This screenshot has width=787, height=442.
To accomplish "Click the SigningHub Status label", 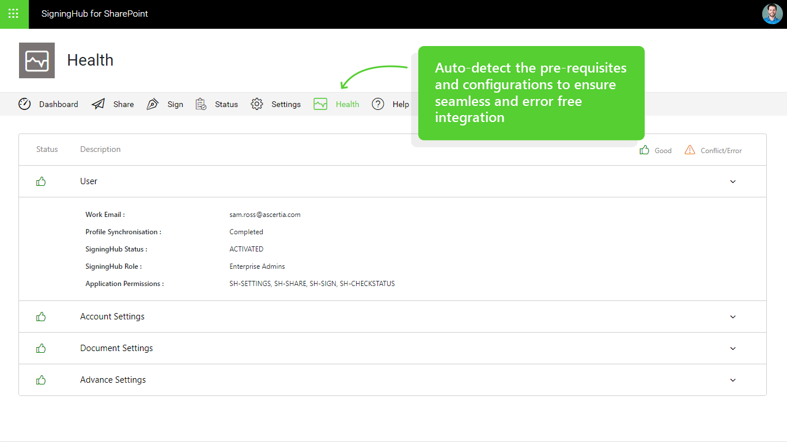I will point(116,249).
